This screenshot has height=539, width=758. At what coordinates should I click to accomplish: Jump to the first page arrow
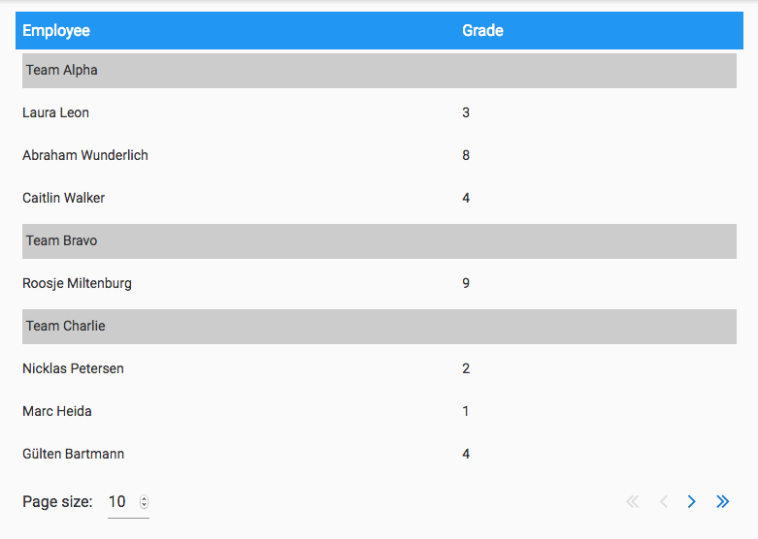[633, 501]
